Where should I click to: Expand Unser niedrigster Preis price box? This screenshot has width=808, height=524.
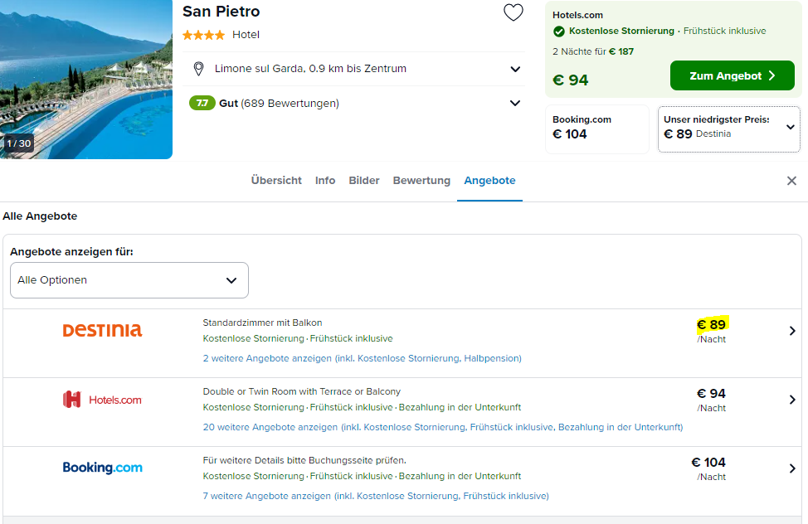[x=728, y=129]
